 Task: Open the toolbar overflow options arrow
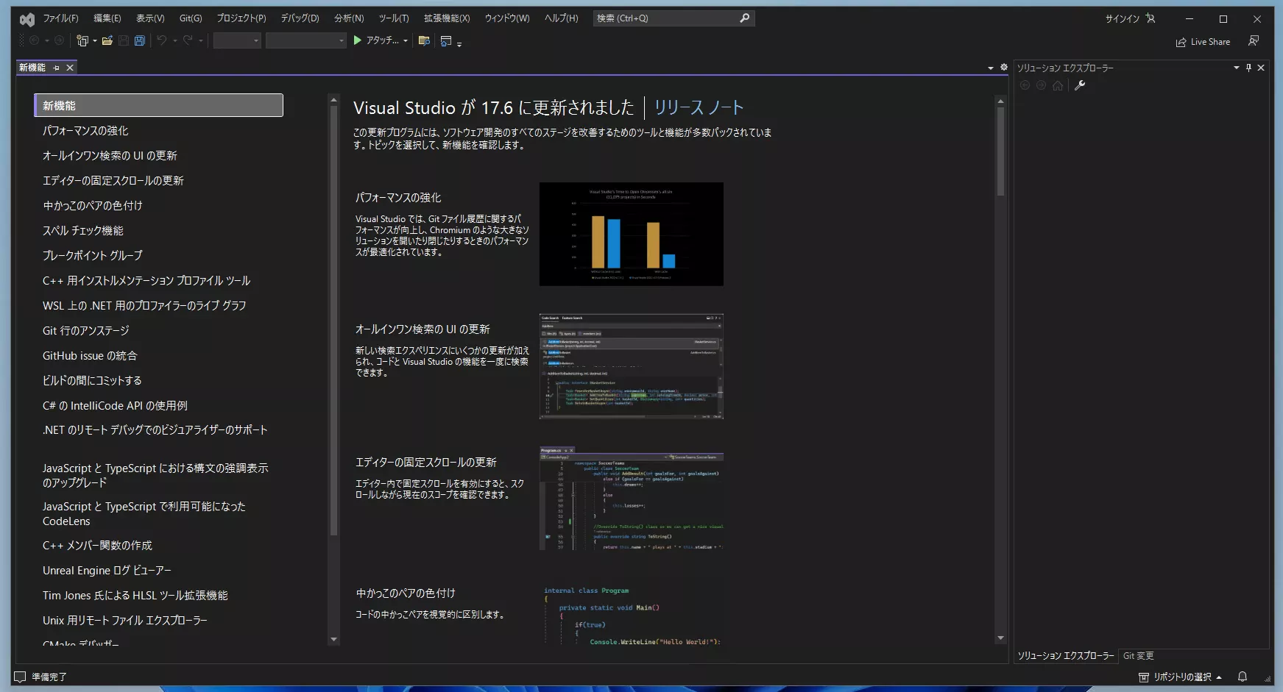459,44
